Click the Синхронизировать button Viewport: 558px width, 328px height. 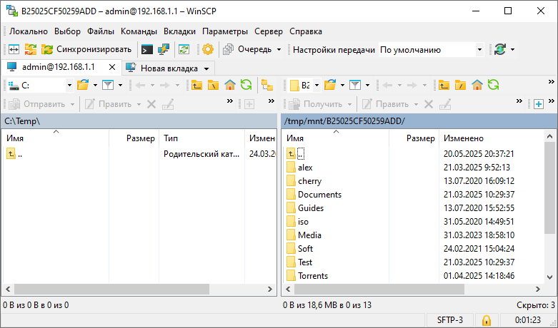pyautogui.click(x=86, y=49)
